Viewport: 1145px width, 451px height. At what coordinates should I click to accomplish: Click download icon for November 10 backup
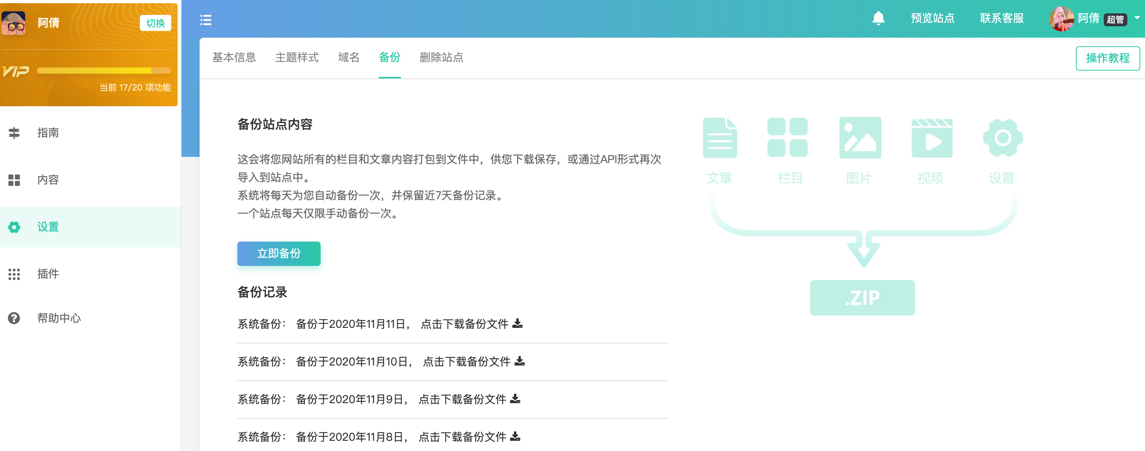(x=519, y=362)
